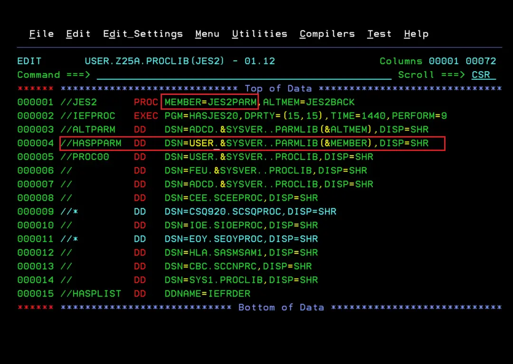The image size is (513, 364).
Task: Click the Command input line
Action: point(244,75)
